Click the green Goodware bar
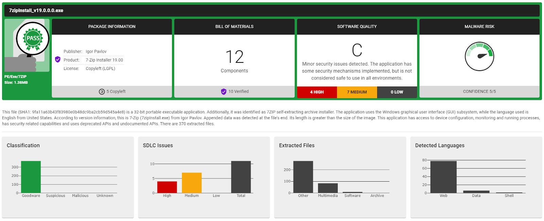Viewport: 544px width, 221px height. pos(31,177)
